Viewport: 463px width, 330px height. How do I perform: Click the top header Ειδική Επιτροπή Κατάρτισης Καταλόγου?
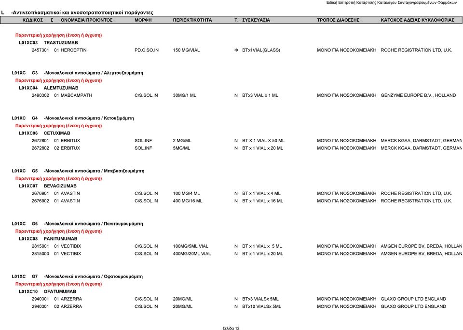392,2
